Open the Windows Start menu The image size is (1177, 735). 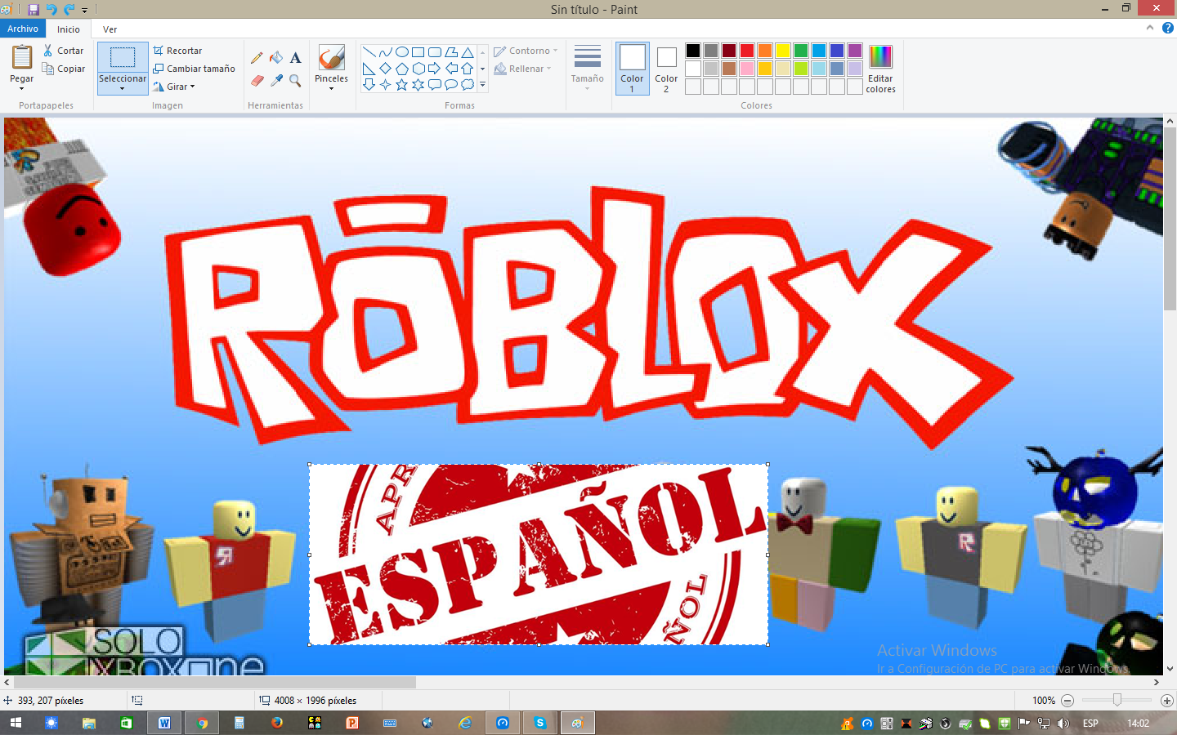(x=15, y=723)
